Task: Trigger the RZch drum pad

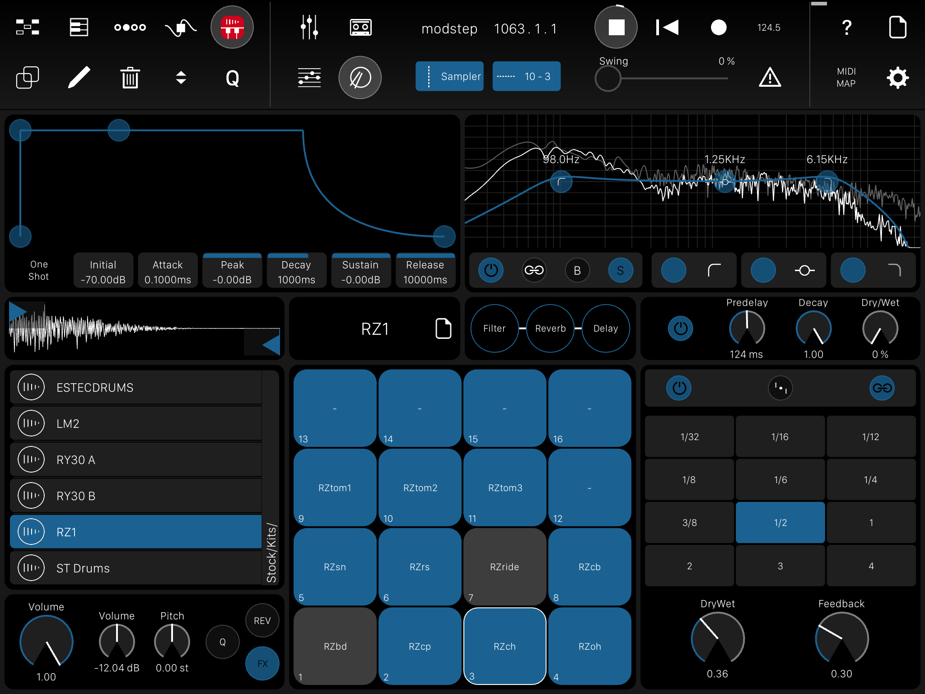Action: (505, 646)
